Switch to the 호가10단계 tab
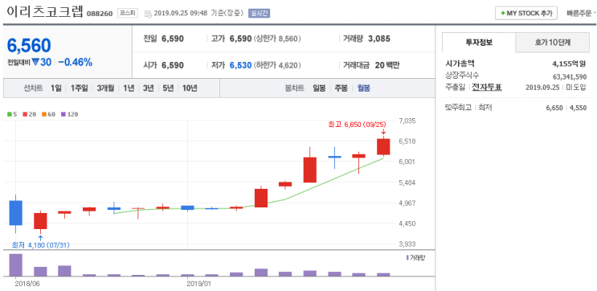 [553, 43]
